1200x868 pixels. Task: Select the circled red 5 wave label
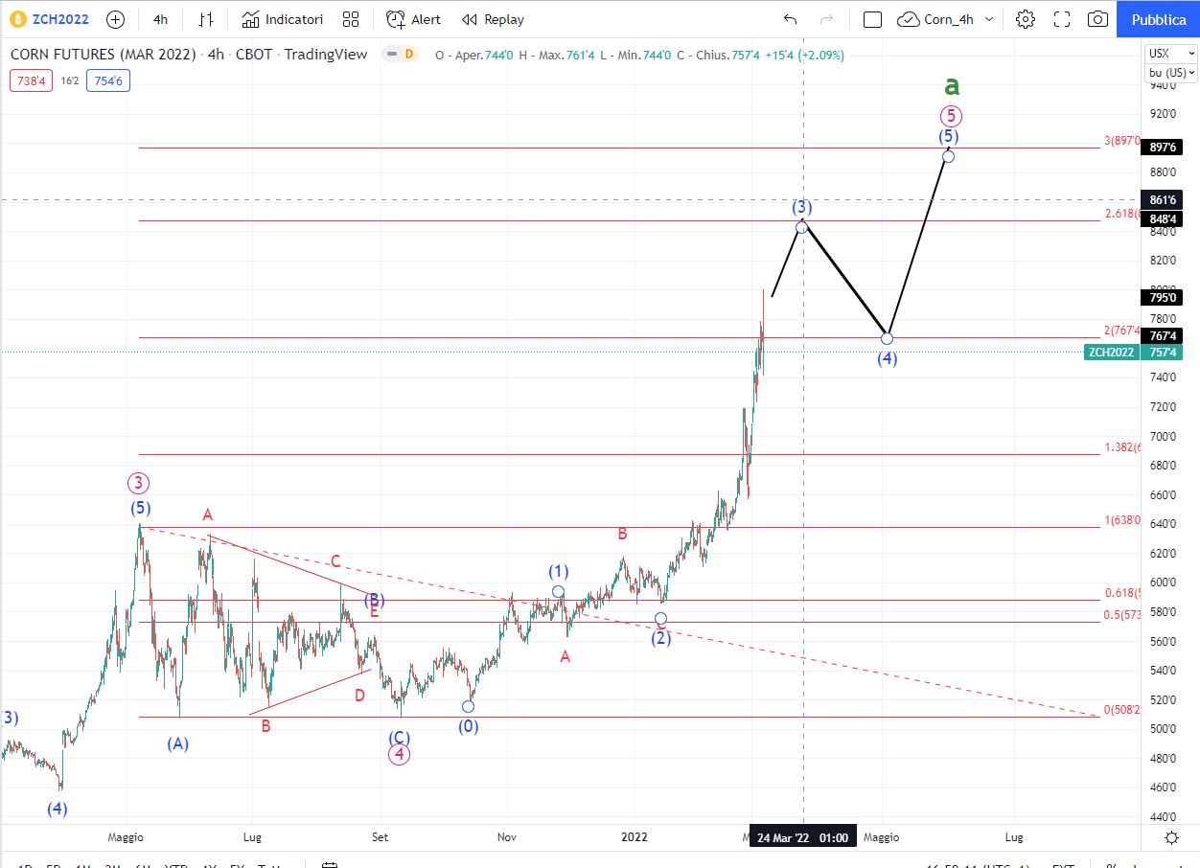pos(950,116)
